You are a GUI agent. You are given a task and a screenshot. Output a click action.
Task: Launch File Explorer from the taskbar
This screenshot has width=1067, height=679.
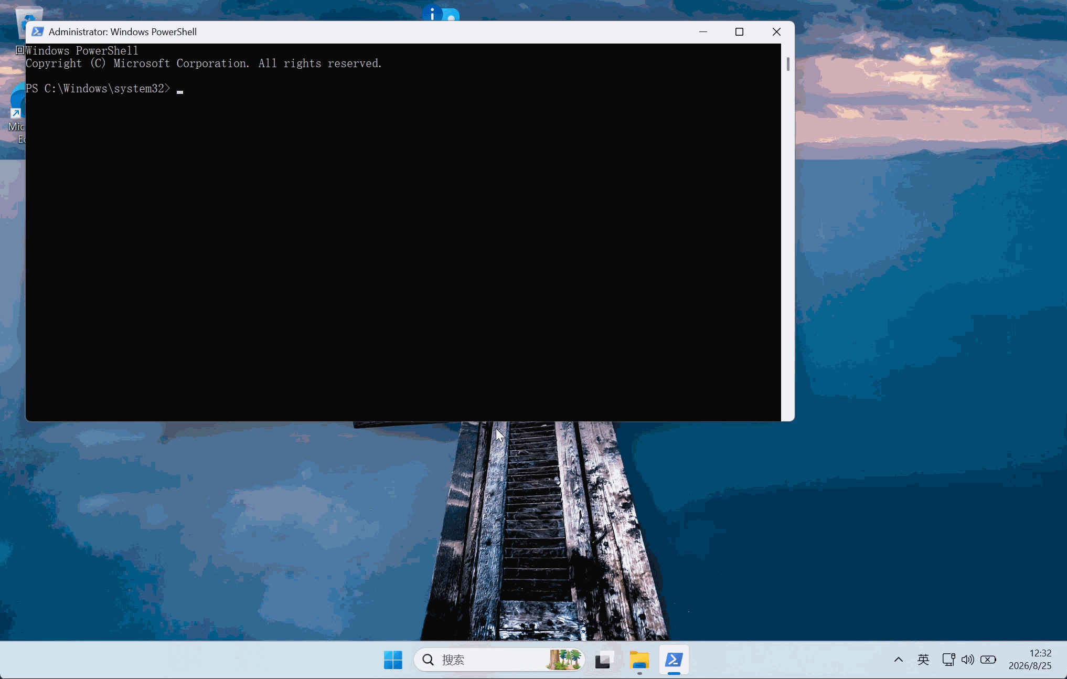click(639, 660)
